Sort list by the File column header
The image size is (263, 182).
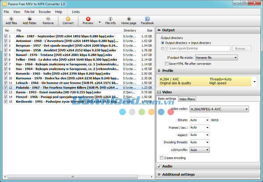68,31
